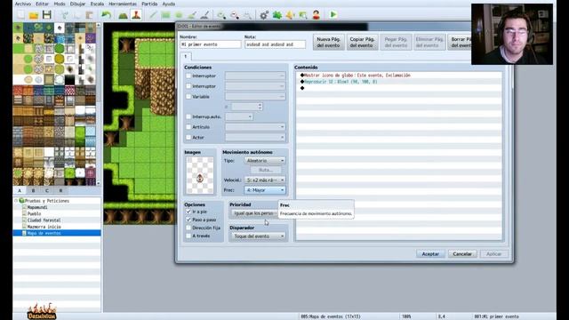Select the Ciudad forestal map in the tree
This screenshot has height=320, width=569.
pos(44,220)
